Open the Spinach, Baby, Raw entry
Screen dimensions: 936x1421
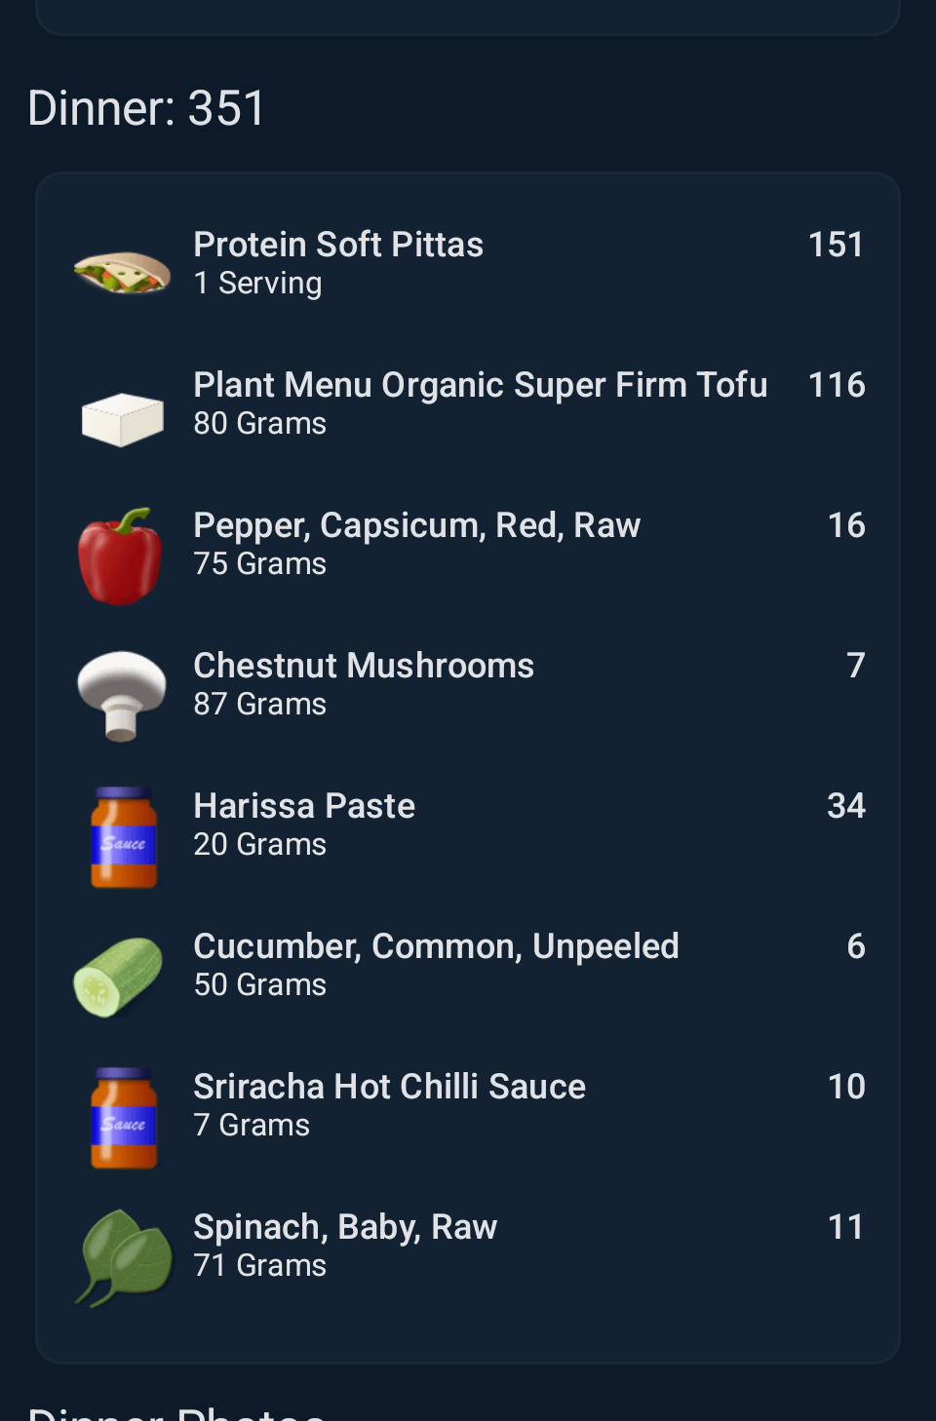pos(345,1227)
